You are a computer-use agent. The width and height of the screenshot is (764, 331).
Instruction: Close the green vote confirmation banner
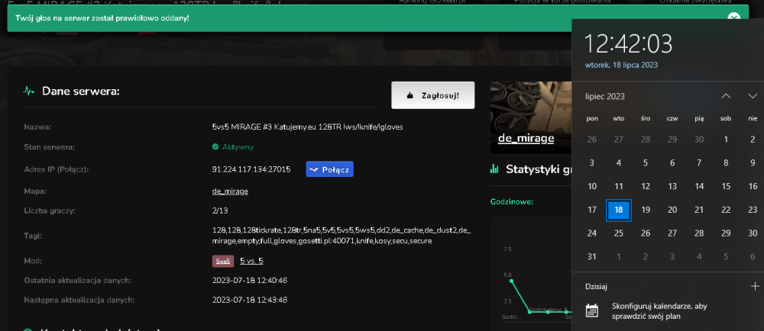coord(733,18)
